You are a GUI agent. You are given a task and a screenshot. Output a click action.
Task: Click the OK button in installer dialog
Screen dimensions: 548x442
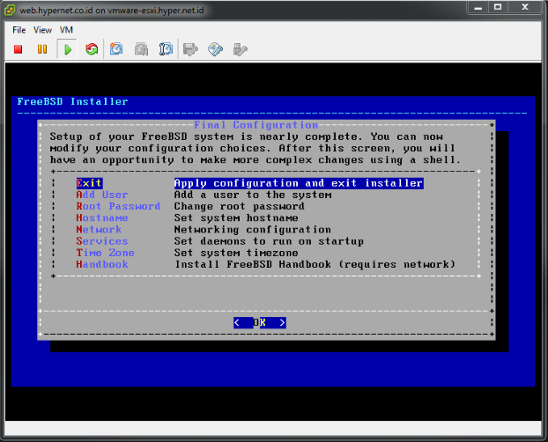260,322
